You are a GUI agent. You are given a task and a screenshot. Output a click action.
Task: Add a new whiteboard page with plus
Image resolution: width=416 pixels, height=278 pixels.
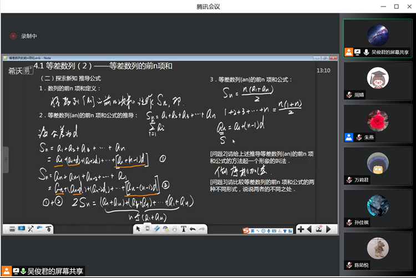[300, 229]
